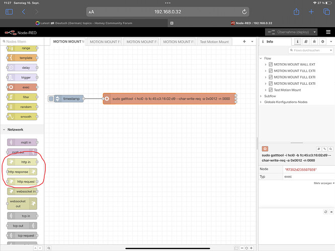Open canvas search magnifier

pyautogui.click(x=49, y=248)
